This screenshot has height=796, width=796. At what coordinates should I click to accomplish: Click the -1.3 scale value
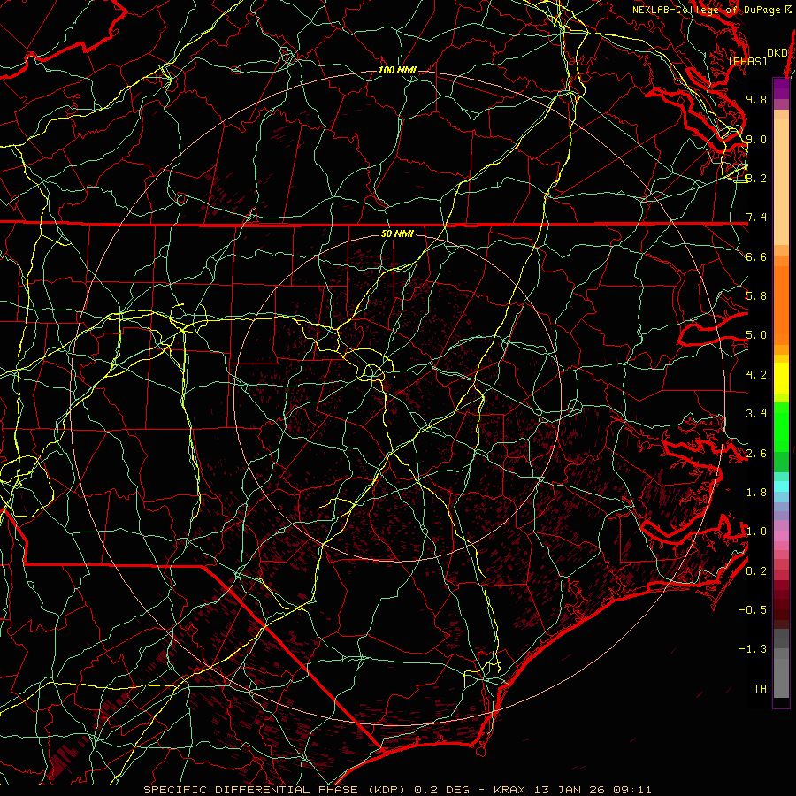pos(753,649)
